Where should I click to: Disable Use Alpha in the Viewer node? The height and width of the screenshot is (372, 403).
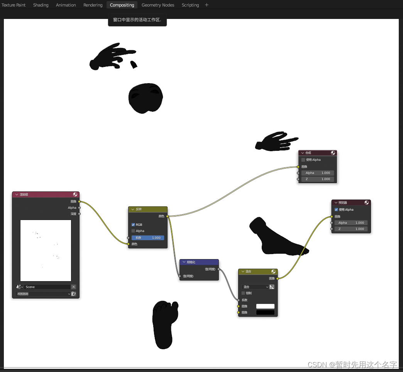coord(336,210)
